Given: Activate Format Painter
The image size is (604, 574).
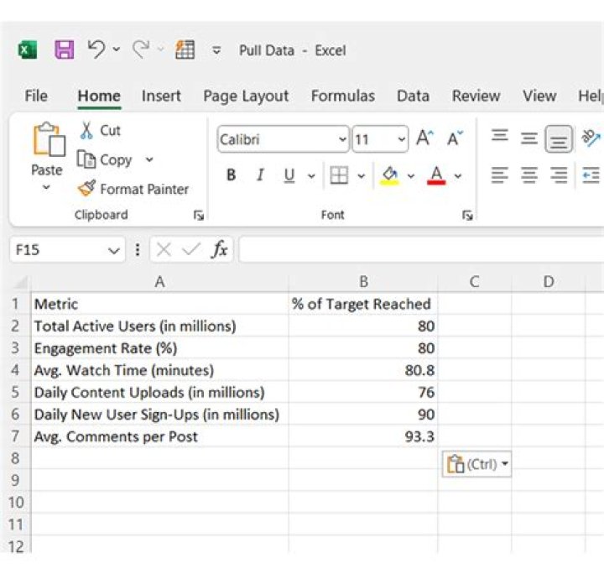Looking at the screenshot, I should pos(133,189).
